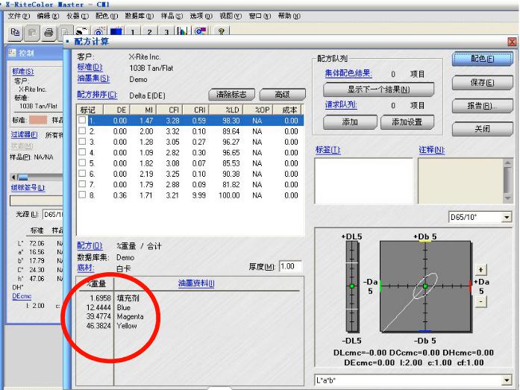Click the 标签 text box
This screenshot has height=390, width=520.
[x=363, y=180]
